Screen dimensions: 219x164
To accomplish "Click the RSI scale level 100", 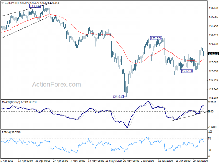I will click(x=210, y=132).
